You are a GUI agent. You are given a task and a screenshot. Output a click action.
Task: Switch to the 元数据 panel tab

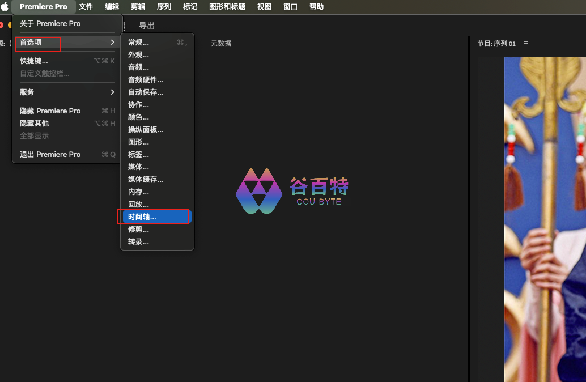[220, 44]
